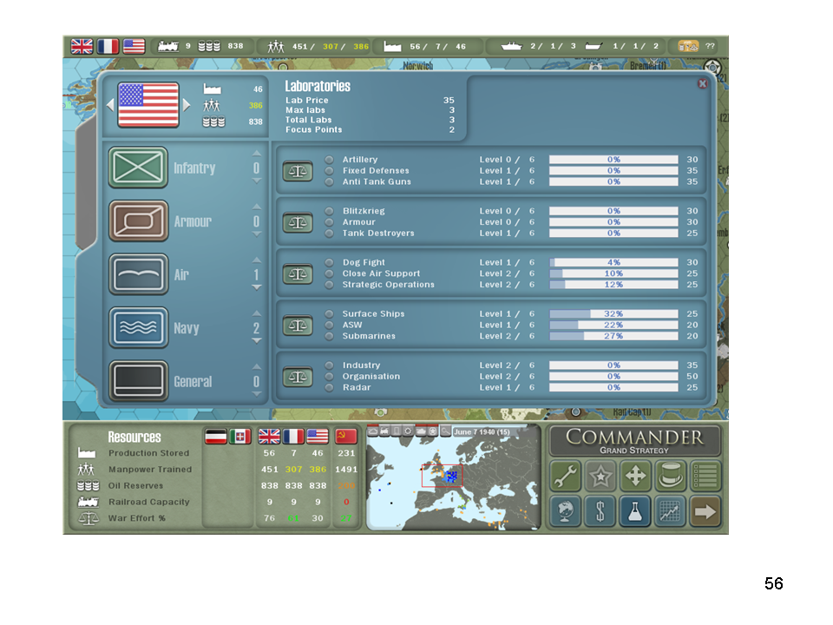Select the Radar focus radio button

[x=330, y=387]
